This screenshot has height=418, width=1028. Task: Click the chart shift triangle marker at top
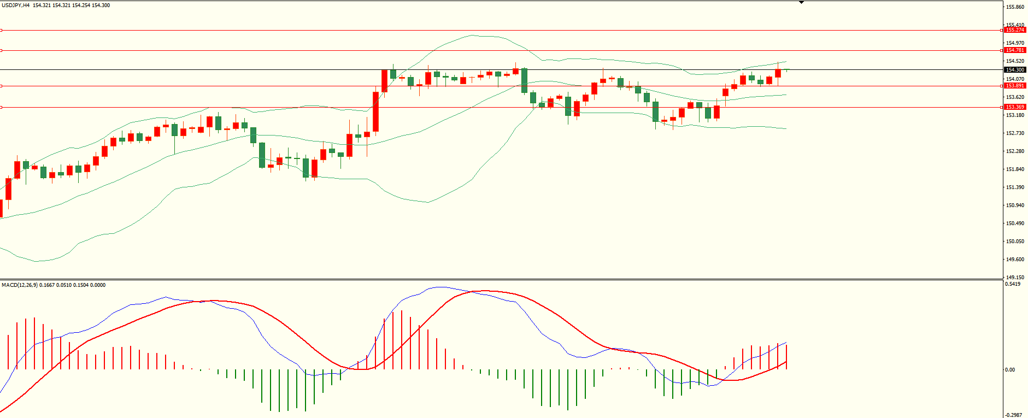(801, 2)
